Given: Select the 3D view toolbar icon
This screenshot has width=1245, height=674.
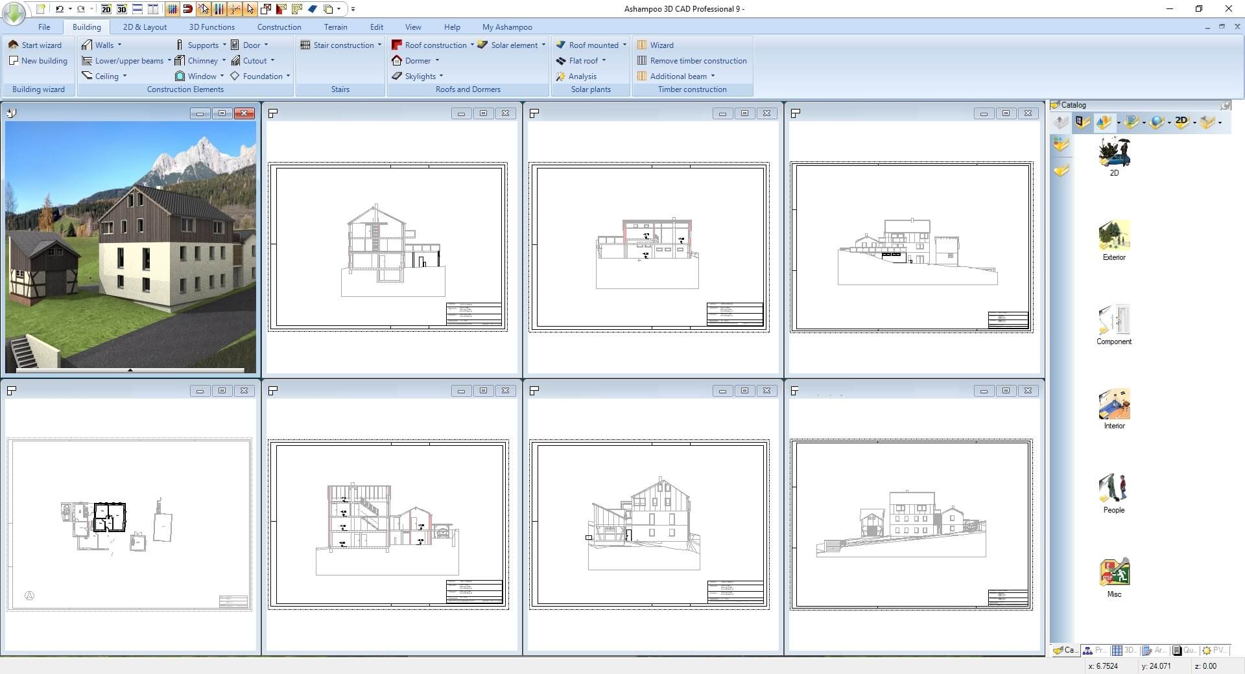Looking at the screenshot, I should [122, 10].
